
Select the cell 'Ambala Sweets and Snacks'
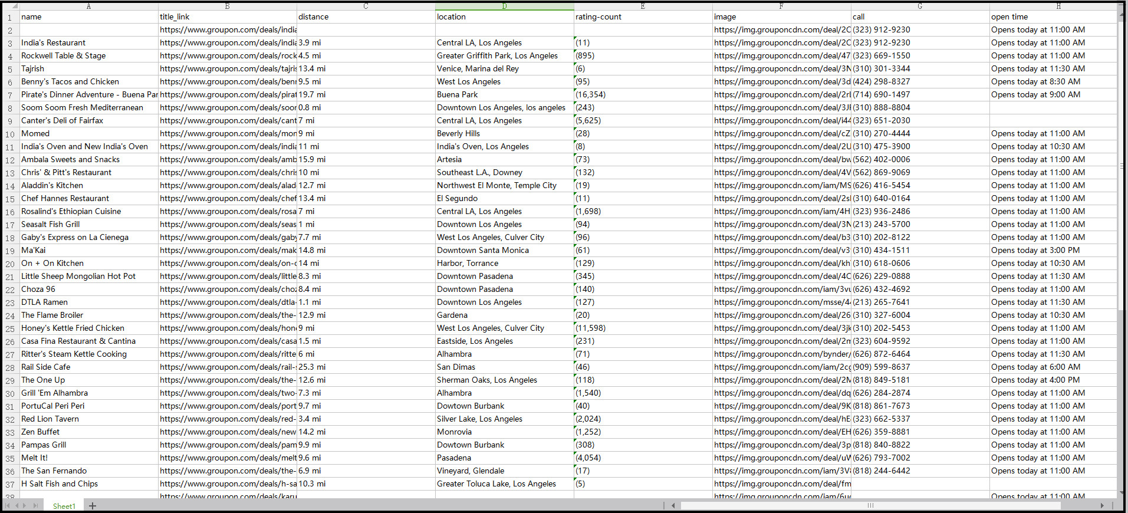click(x=88, y=160)
